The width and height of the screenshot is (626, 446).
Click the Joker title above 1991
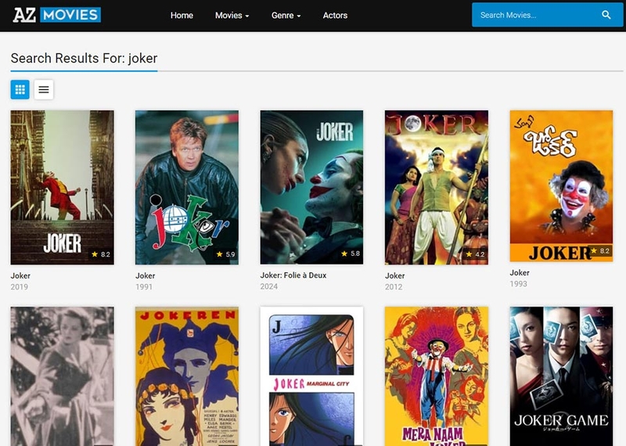tap(146, 275)
